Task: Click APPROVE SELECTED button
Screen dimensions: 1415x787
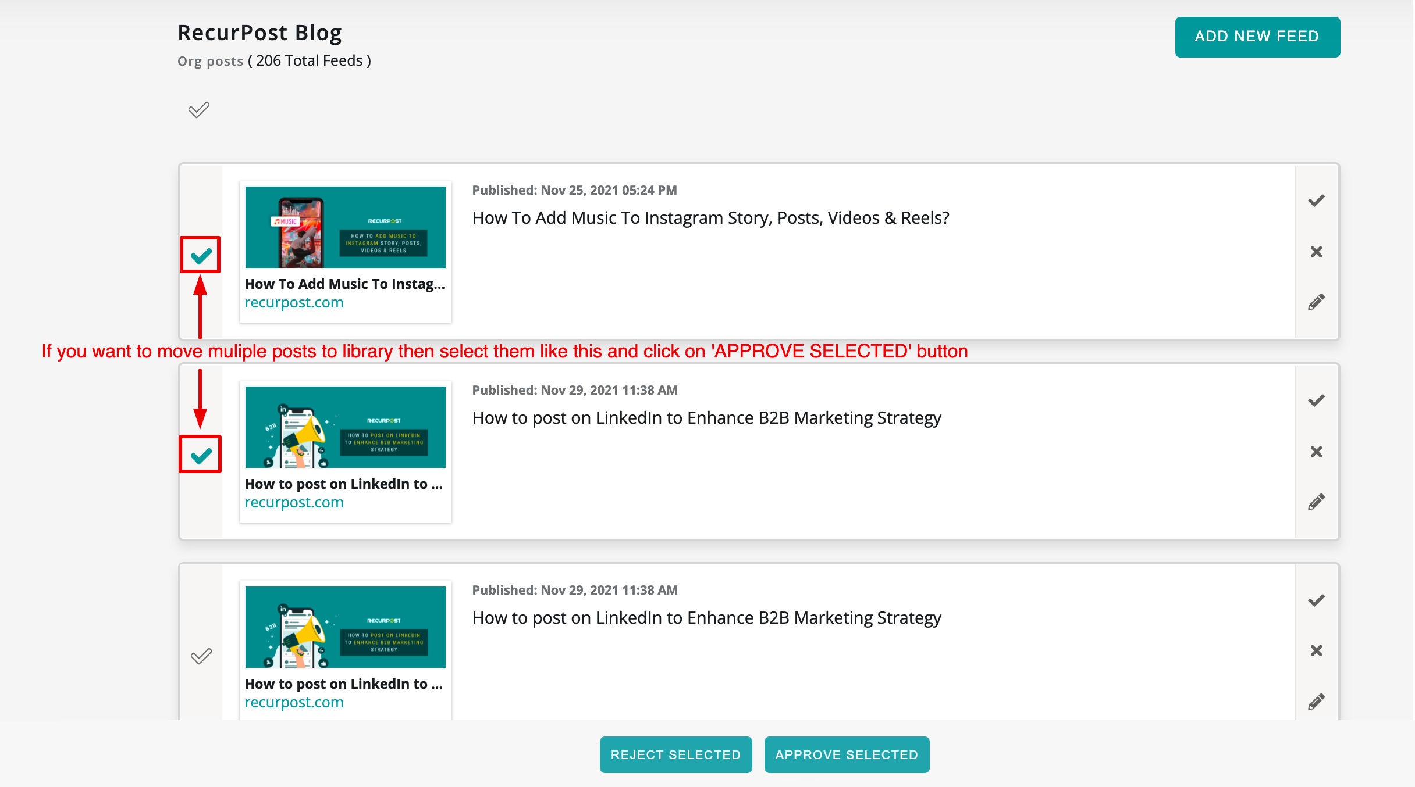Action: [847, 754]
